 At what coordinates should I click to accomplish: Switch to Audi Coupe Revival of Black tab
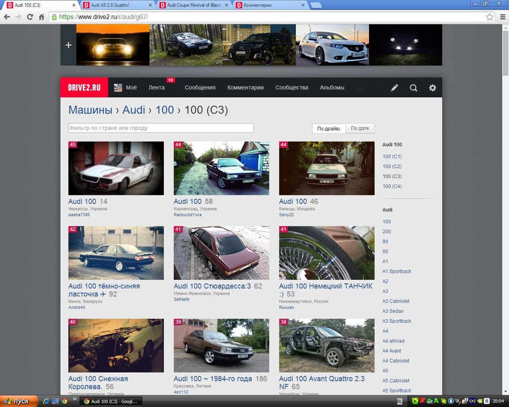click(194, 5)
